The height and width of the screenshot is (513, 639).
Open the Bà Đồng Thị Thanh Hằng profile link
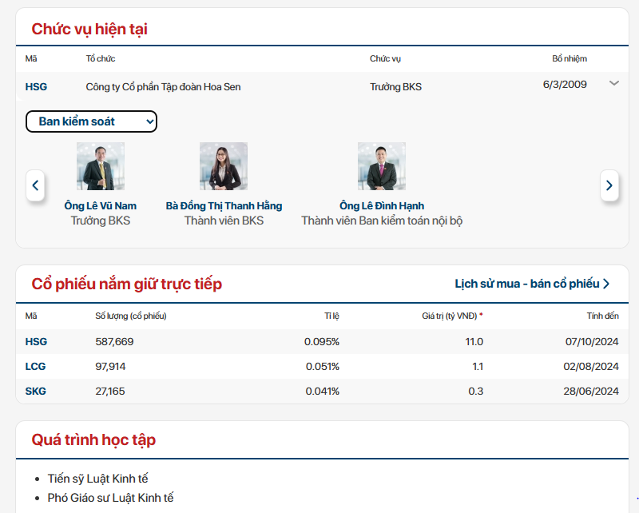[224, 206]
